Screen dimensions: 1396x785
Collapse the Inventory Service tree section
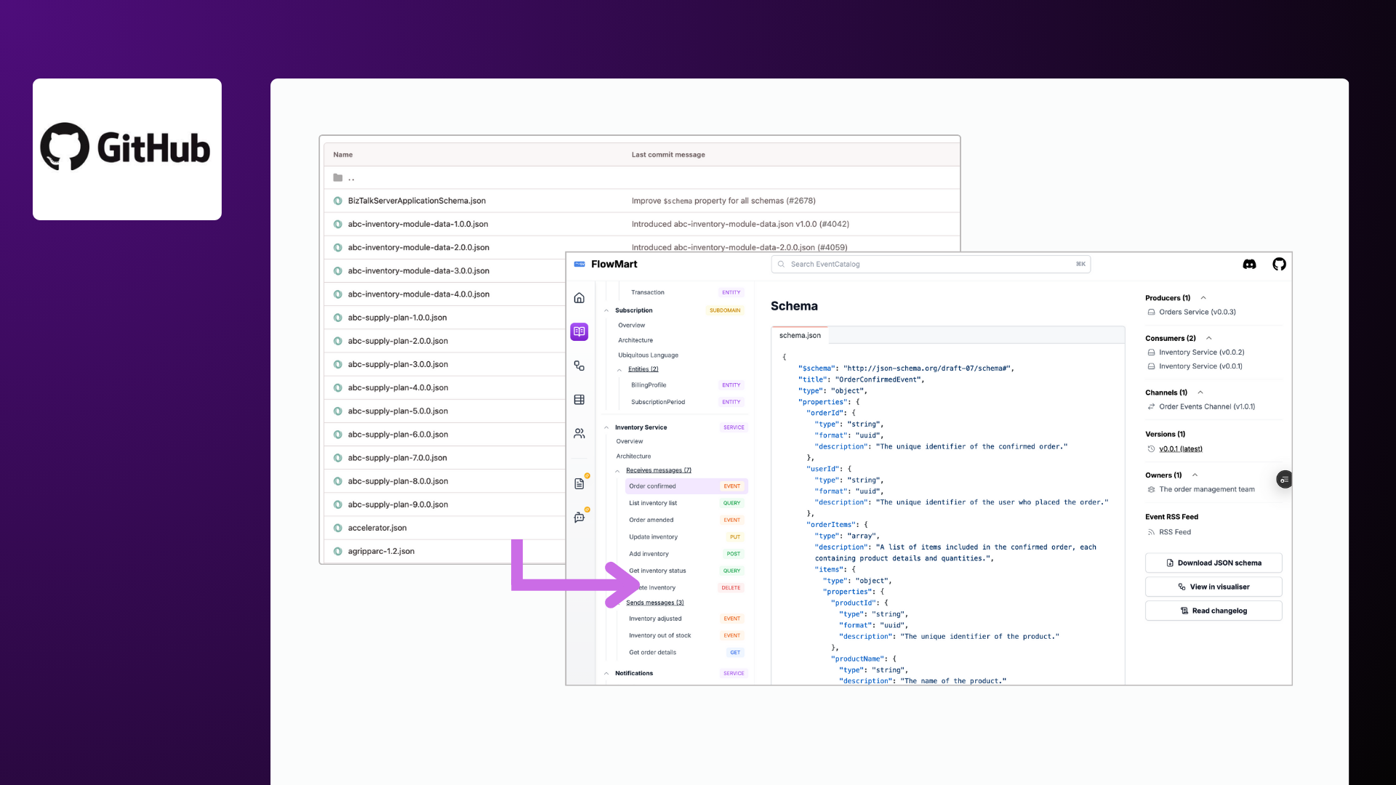(x=606, y=427)
